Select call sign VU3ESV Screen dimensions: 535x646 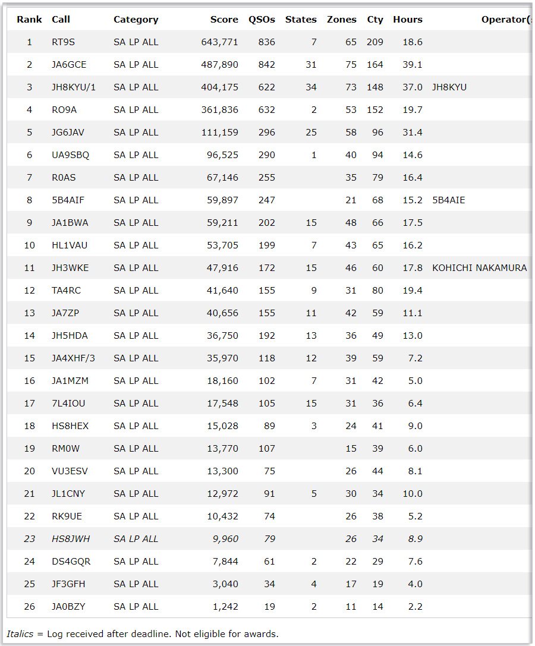[70, 471]
